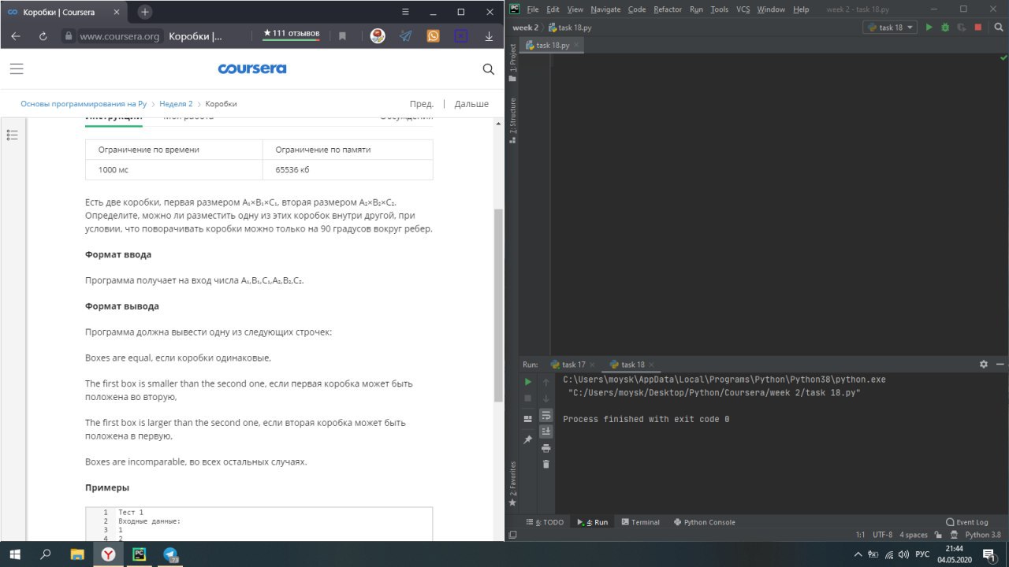Clear all Run console output
The width and height of the screenshot is (1009, 567).
click(x=546, y=465)
